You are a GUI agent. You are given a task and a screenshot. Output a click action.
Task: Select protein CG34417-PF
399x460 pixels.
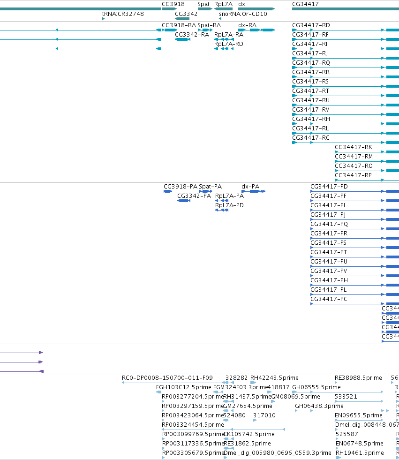click(x=328, y=196)
